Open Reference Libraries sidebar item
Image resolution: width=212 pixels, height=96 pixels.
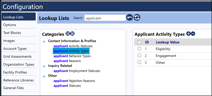pyautogui.click(x=19, y=80)
